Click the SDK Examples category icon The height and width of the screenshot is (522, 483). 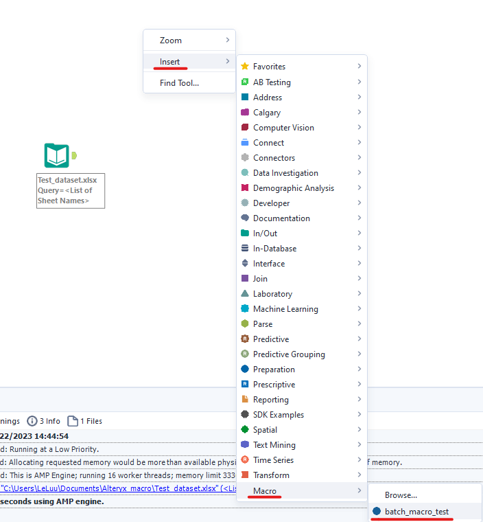coord(245,414)
